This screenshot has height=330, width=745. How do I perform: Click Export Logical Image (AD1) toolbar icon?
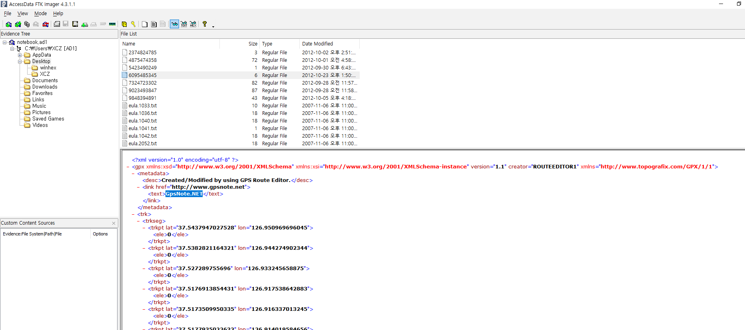point(75,24)
